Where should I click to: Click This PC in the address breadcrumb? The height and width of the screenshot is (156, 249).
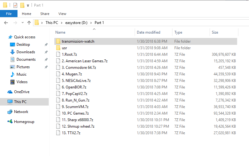[52, 23]
